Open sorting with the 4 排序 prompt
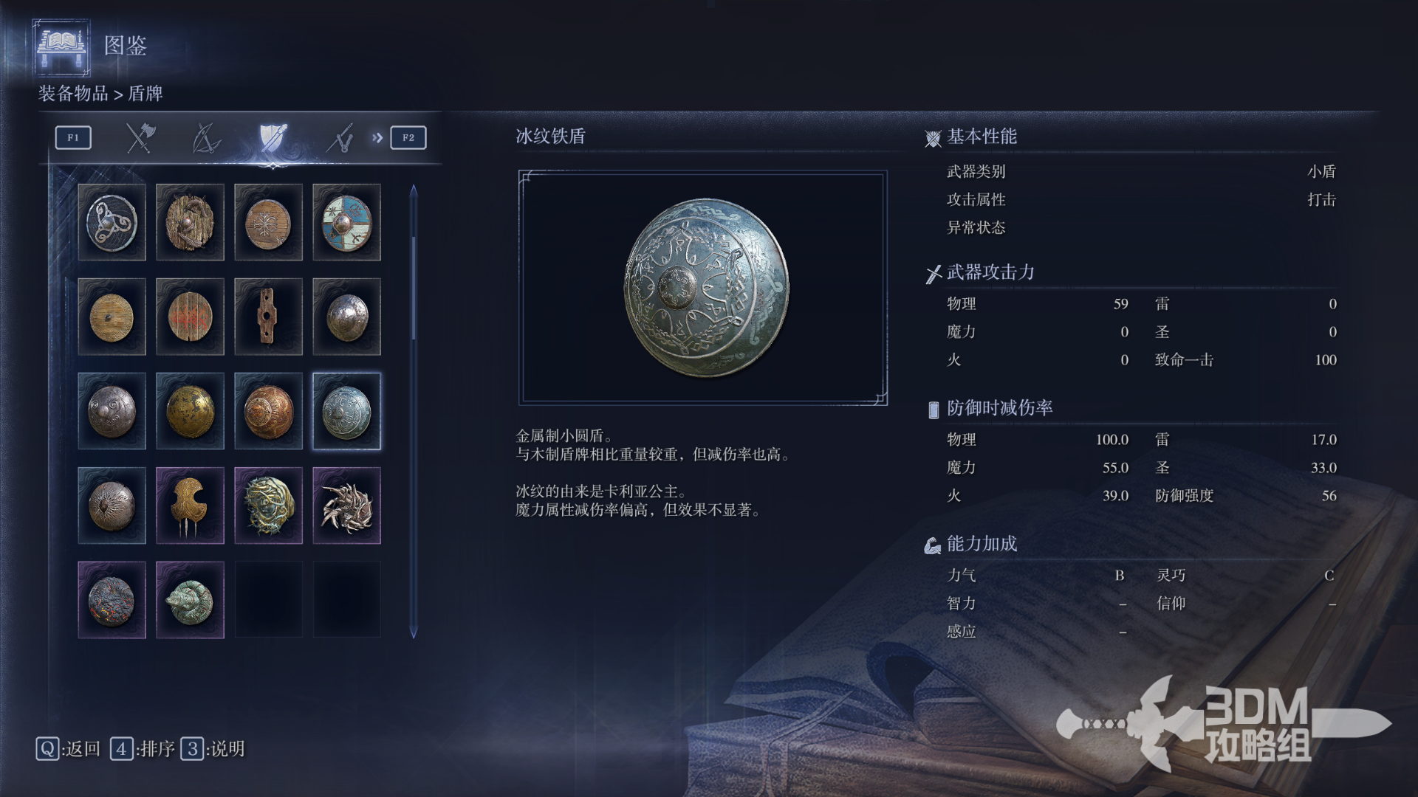1418x797 pixels. point(143,749)
